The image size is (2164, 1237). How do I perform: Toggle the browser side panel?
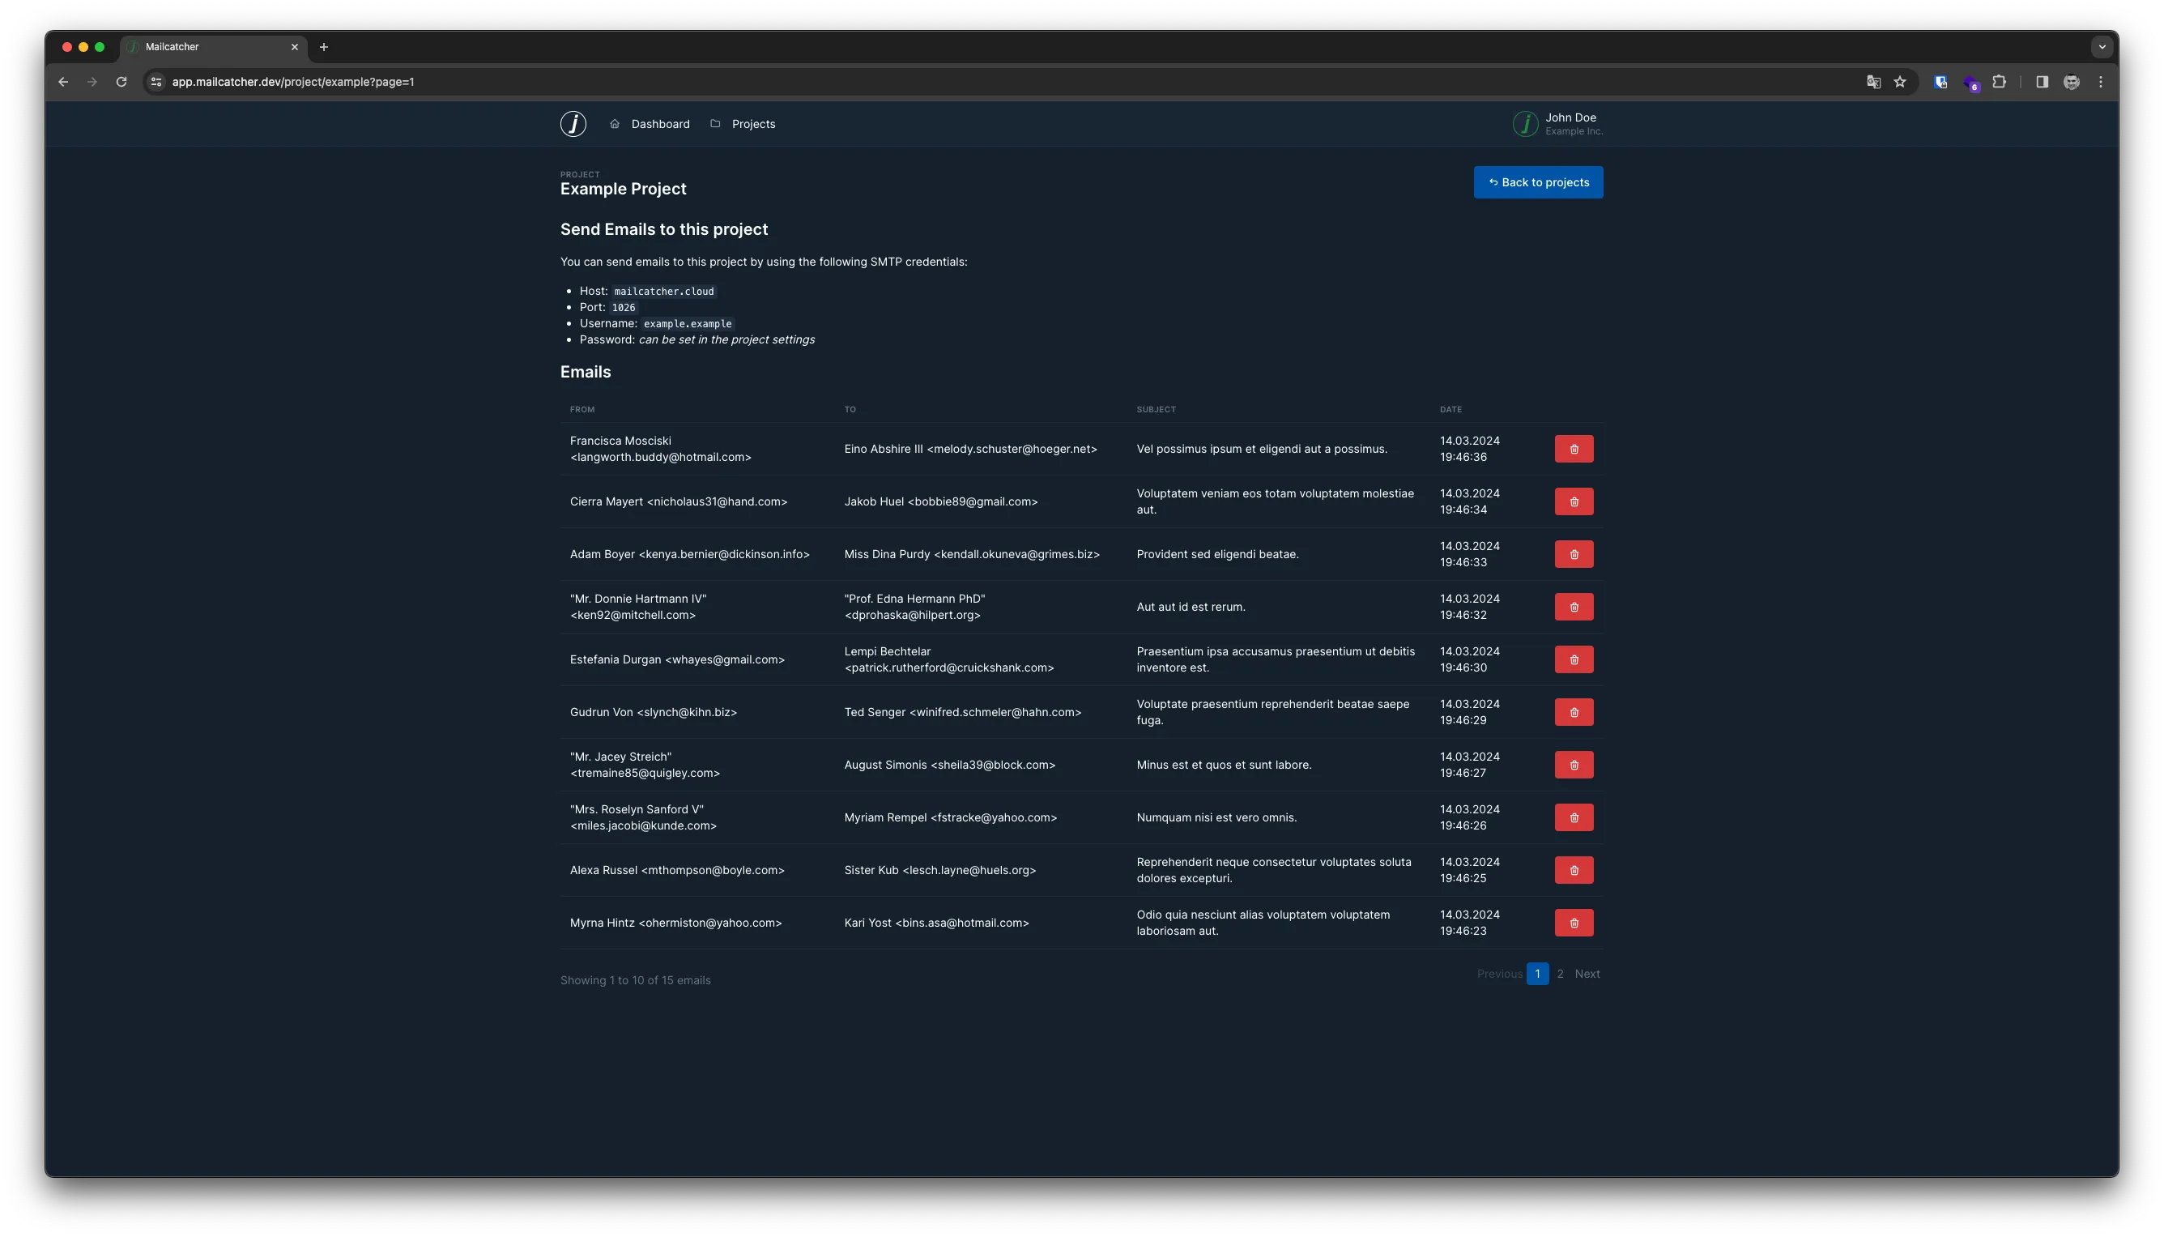tap(2042, 82)
